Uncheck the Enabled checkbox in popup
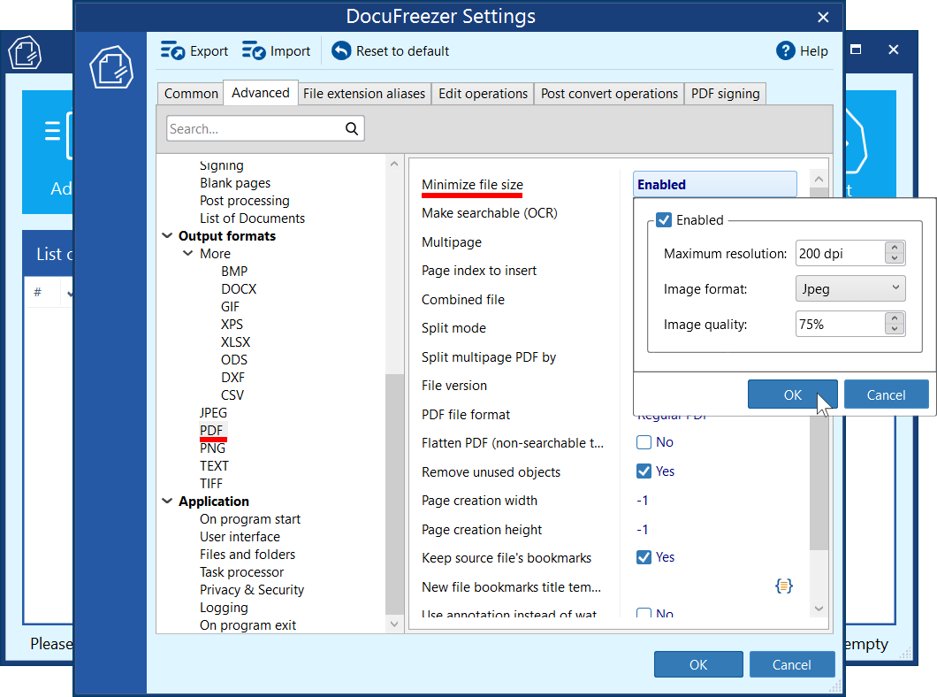The width and height of the screenshot is (937, 697). tap(664, 220)
